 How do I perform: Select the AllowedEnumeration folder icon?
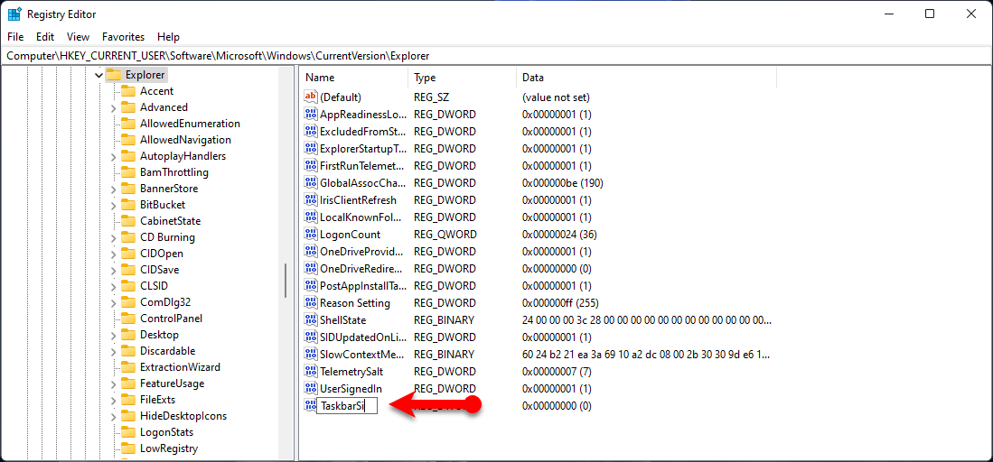128,124
